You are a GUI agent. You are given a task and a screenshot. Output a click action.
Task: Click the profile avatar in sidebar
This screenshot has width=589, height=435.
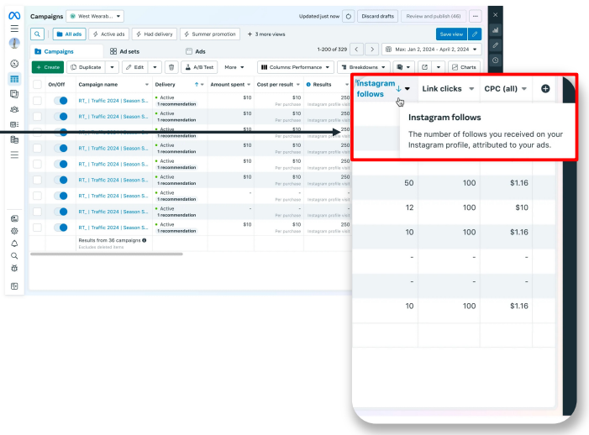pos(14,43)
